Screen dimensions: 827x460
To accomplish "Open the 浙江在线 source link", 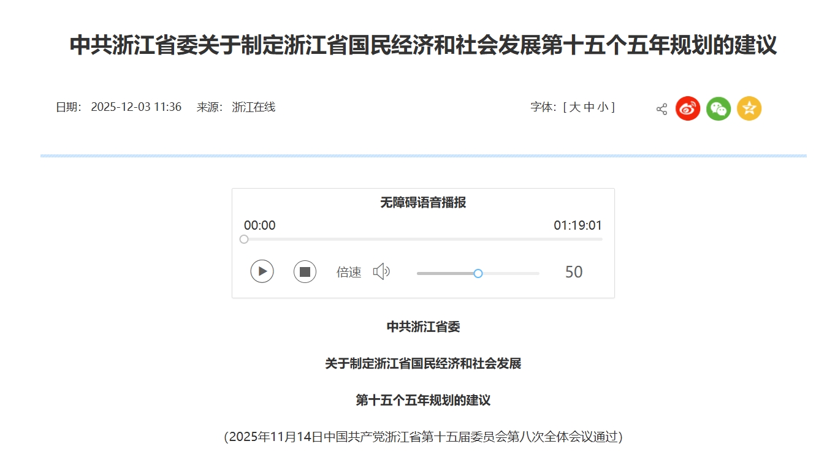I will click(254, 107).
